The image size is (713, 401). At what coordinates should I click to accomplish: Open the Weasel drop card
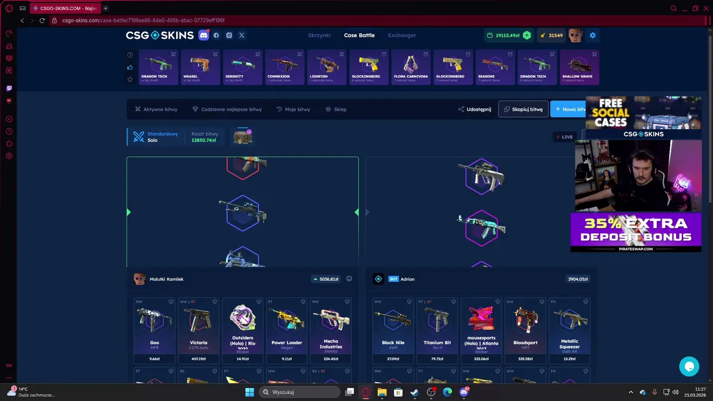click(201, 67)
